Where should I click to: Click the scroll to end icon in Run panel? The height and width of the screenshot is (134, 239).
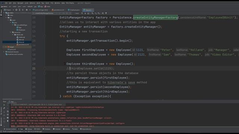(7, 115)
